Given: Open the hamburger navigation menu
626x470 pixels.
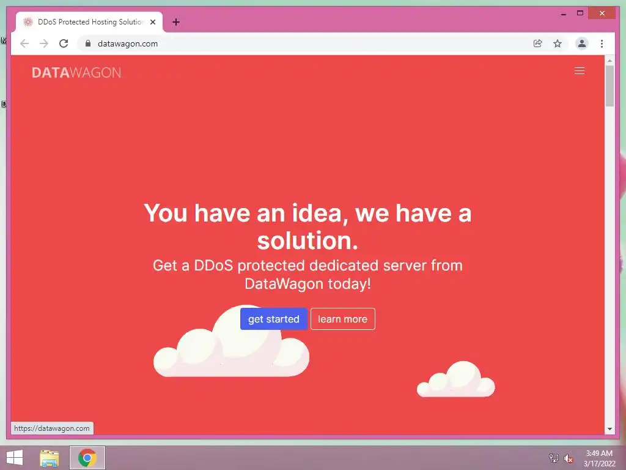Looking at the screenshot, I should [580, 71].
